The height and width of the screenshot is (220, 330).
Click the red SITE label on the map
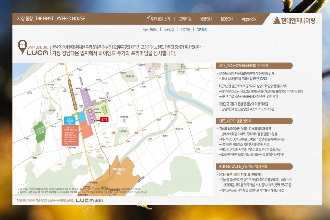click(x=105, y=119)
